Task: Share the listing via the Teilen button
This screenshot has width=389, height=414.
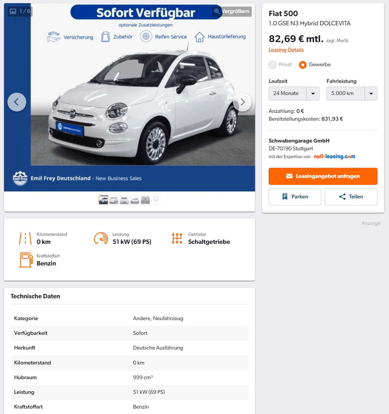Action: point(351,197)
